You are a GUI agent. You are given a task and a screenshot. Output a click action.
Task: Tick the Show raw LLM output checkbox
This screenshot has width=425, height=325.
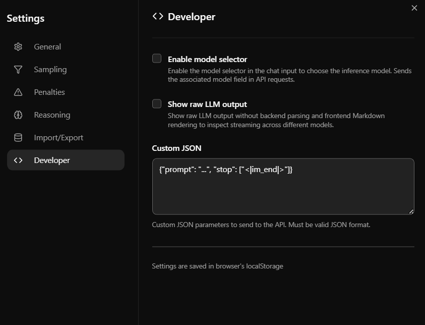[157, 104]
